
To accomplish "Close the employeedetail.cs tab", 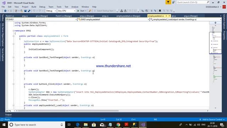I will pyautogui.click(x=169, y=16).
